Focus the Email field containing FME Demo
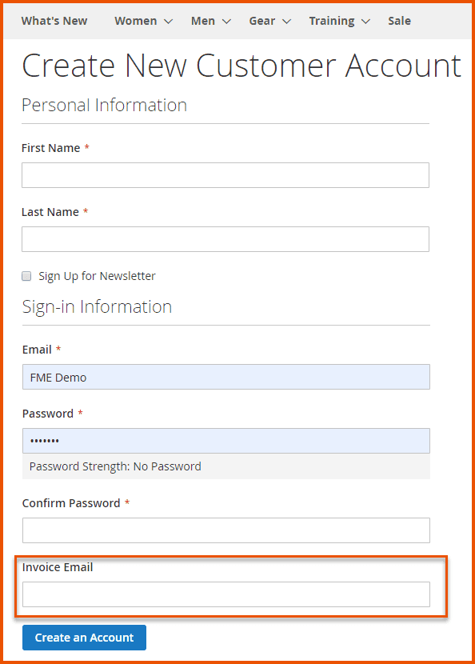The image size is (475, 664). 225,376
